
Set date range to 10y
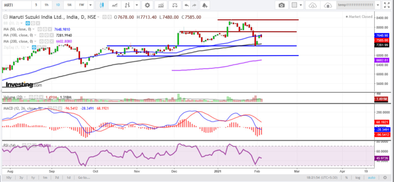8,177
